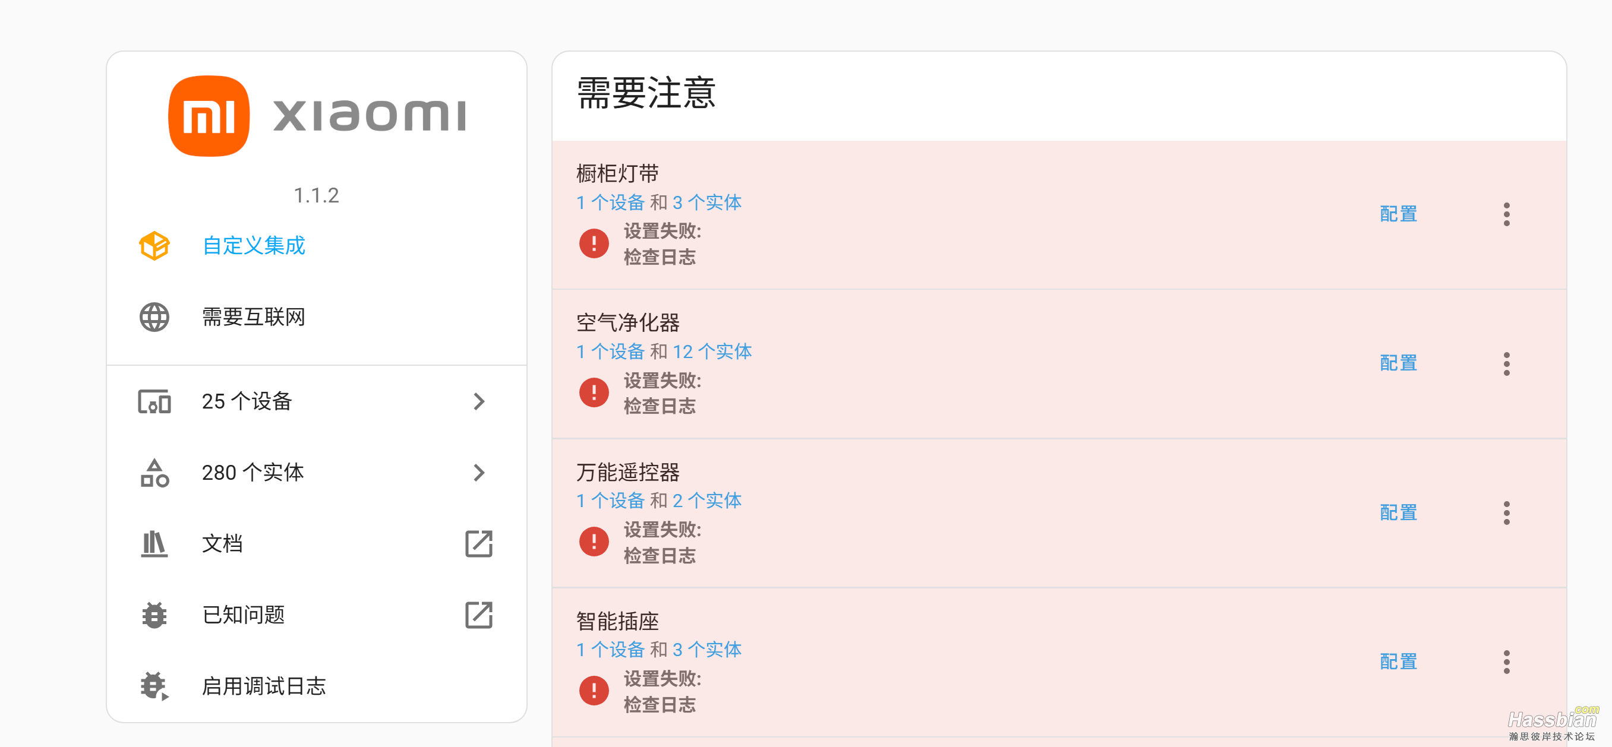The height and width of the screenshot is (747, 1612).
Task: Click 配置 for the 空气净化器 entry
Action: (1398, 363)
